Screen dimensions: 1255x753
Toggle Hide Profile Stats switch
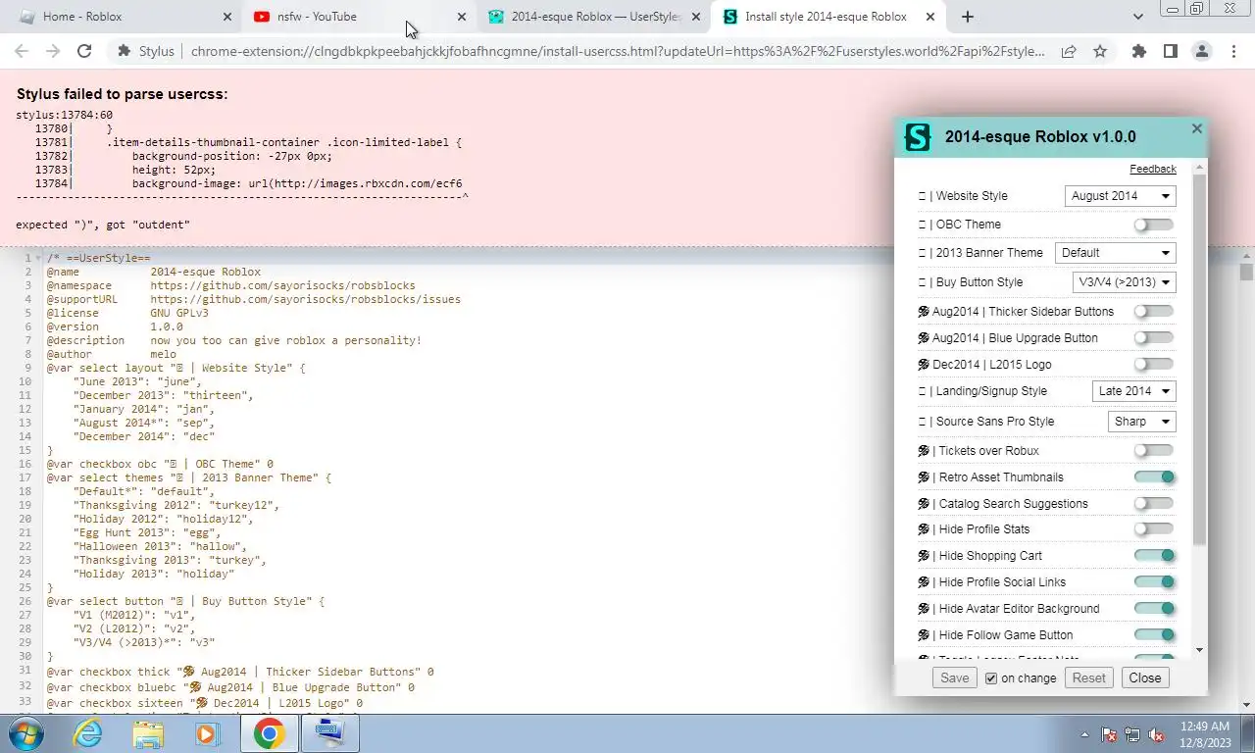(x=1154, y=528)
